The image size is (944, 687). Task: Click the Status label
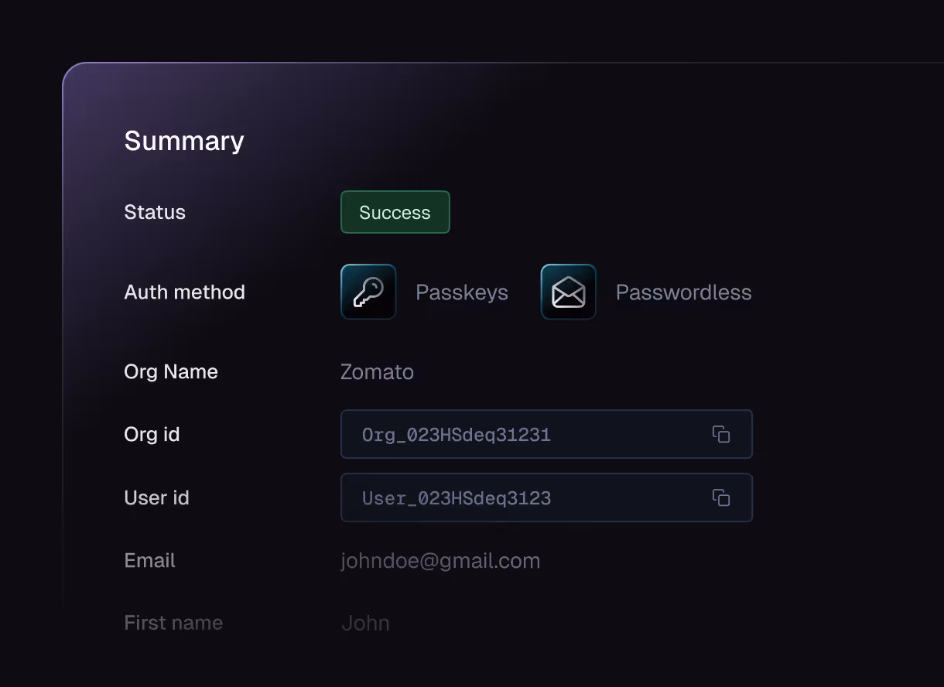[155, 212]
